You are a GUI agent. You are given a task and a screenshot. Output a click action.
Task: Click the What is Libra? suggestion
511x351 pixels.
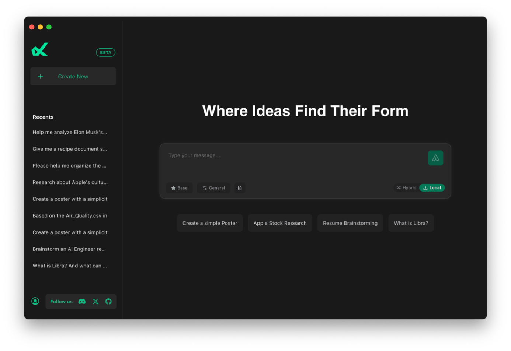pos(411,223)
